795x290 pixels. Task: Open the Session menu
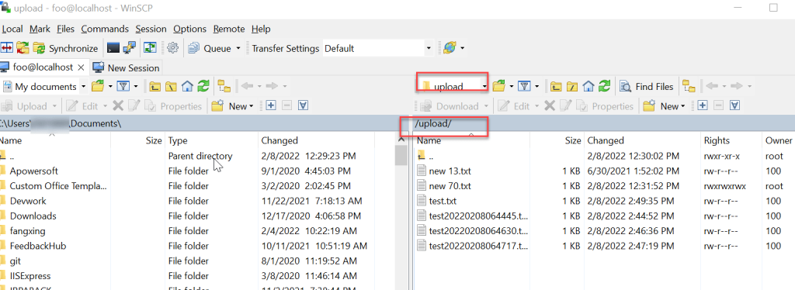pos(151,29)
